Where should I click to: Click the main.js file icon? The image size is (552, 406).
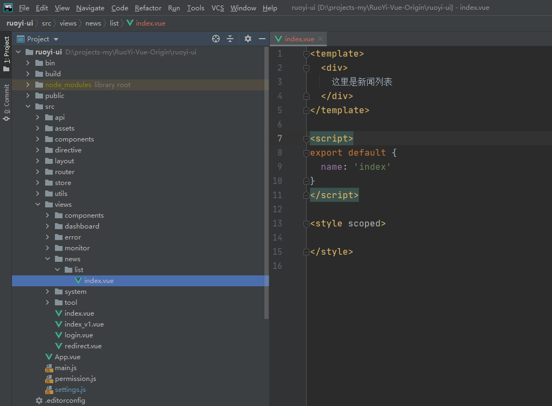point(49,368)
